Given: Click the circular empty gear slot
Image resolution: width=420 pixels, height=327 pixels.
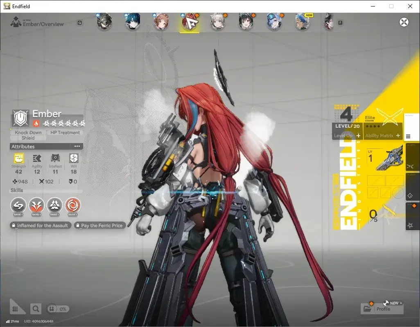Looking at the screenshot, I should point(398,193).
